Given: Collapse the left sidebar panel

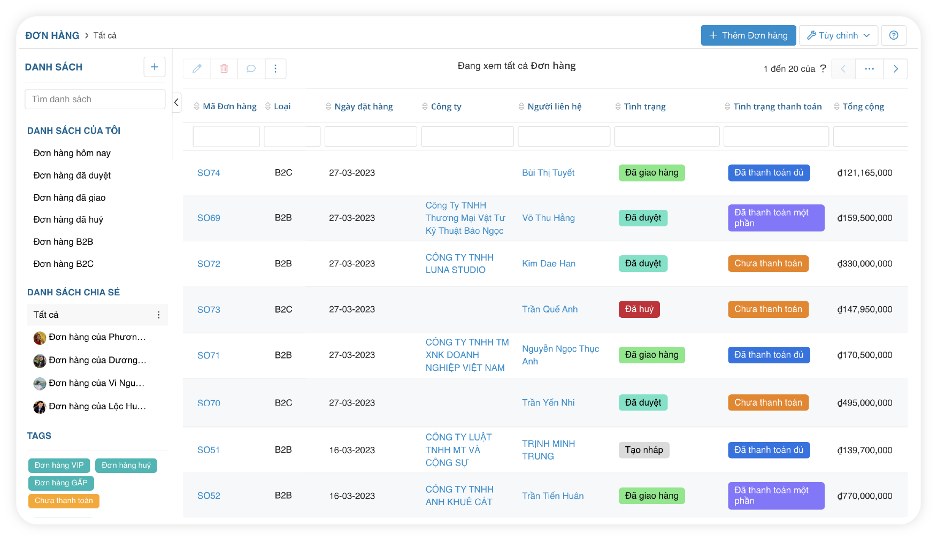Looking at the screenshot, I should [176, 102].
